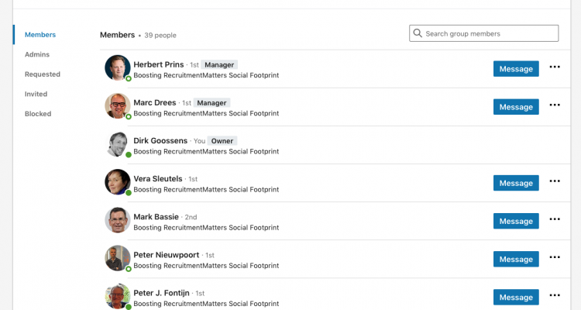This screenshot has width=581, height=310.
Task: Open more options for Peter J. Fontijn
Action: tap(555, 295)
